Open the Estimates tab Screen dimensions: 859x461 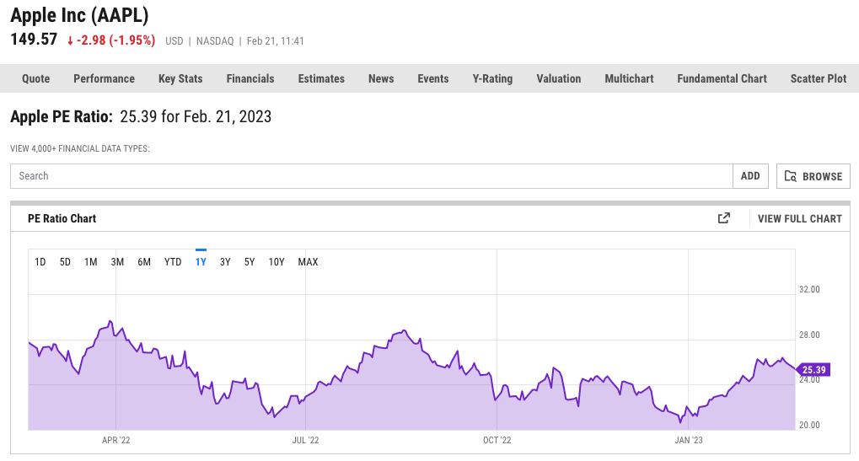pos(321,78)
